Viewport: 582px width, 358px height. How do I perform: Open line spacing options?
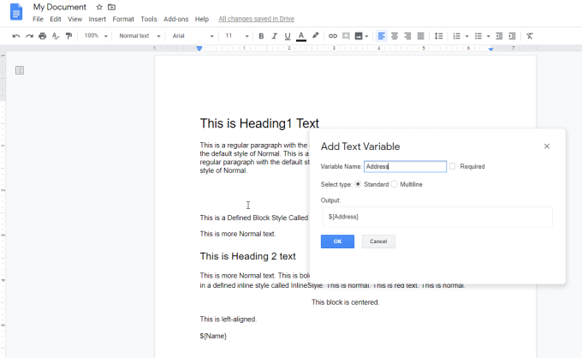439,36
